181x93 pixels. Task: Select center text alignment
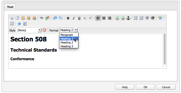tap(104, 18)
